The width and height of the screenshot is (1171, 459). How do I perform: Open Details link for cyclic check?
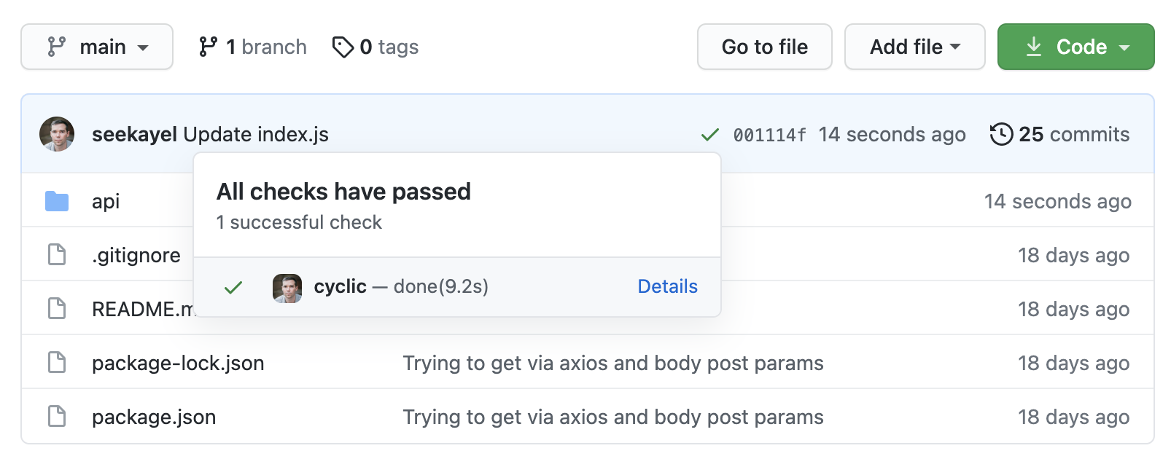pyautogui.click(x=667, y=286)
